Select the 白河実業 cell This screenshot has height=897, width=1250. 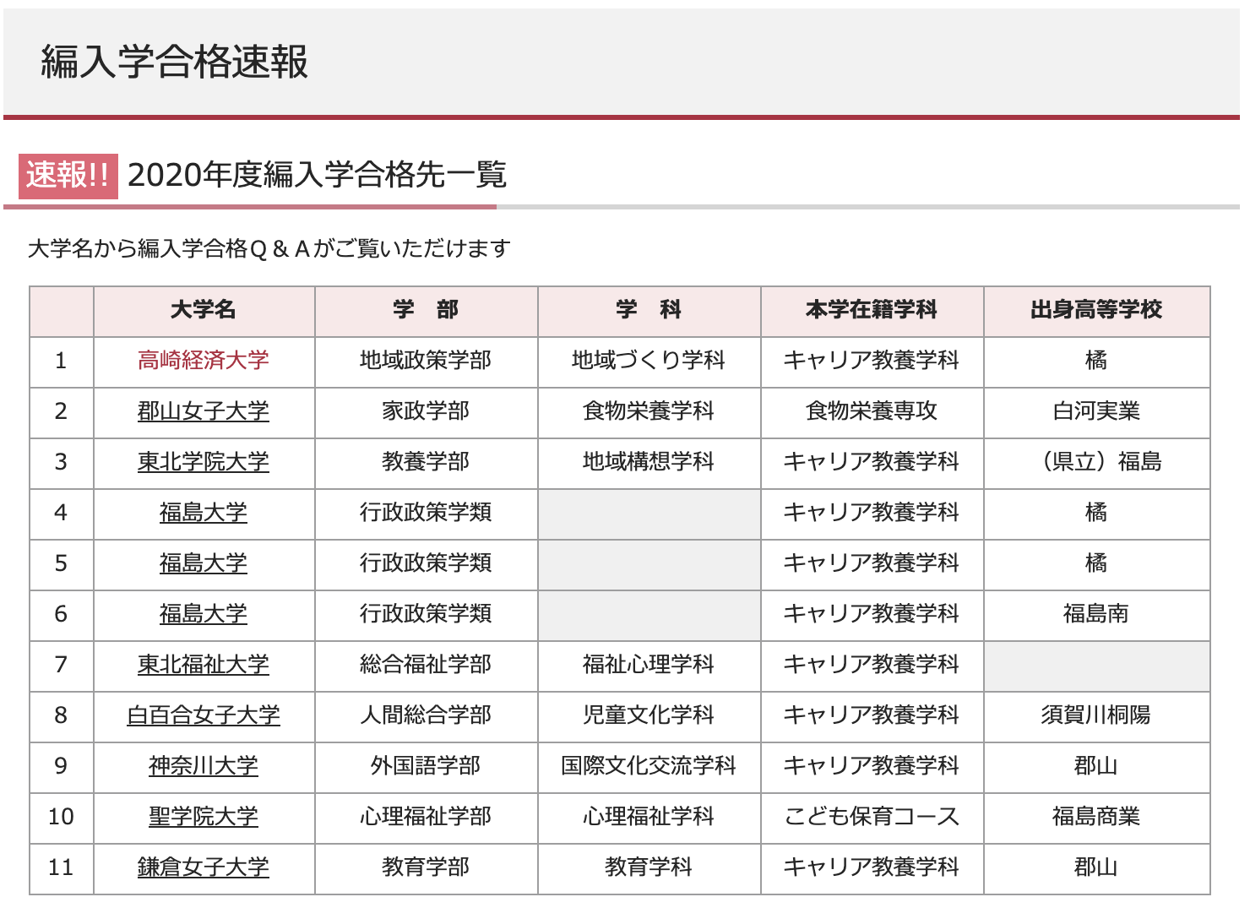pyautogui.click(x=1096, y=411)
